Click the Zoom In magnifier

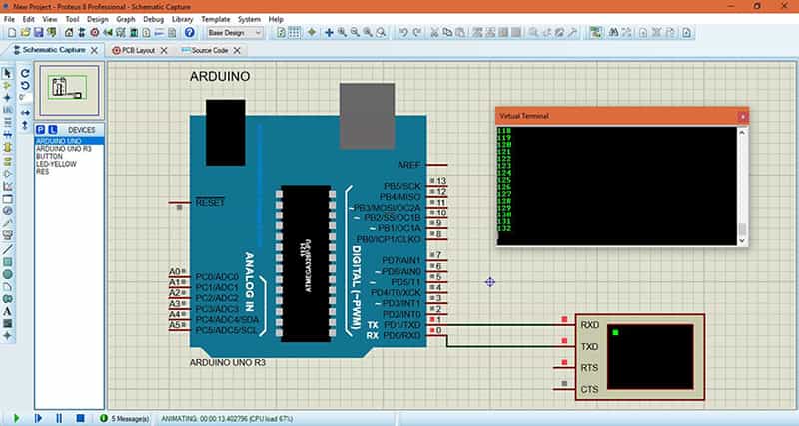click(x=342, y=33)
